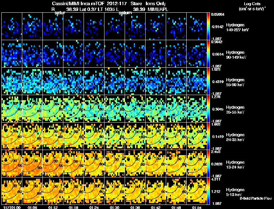The image size is (274, 209).
Task: Open the 35-55 keV image panel at 01:30
Action: (115, 109)
